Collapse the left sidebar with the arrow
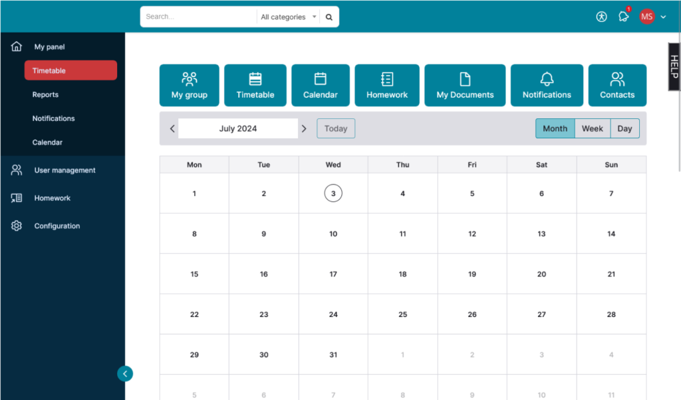681x400 pixels. click(125, 373)
